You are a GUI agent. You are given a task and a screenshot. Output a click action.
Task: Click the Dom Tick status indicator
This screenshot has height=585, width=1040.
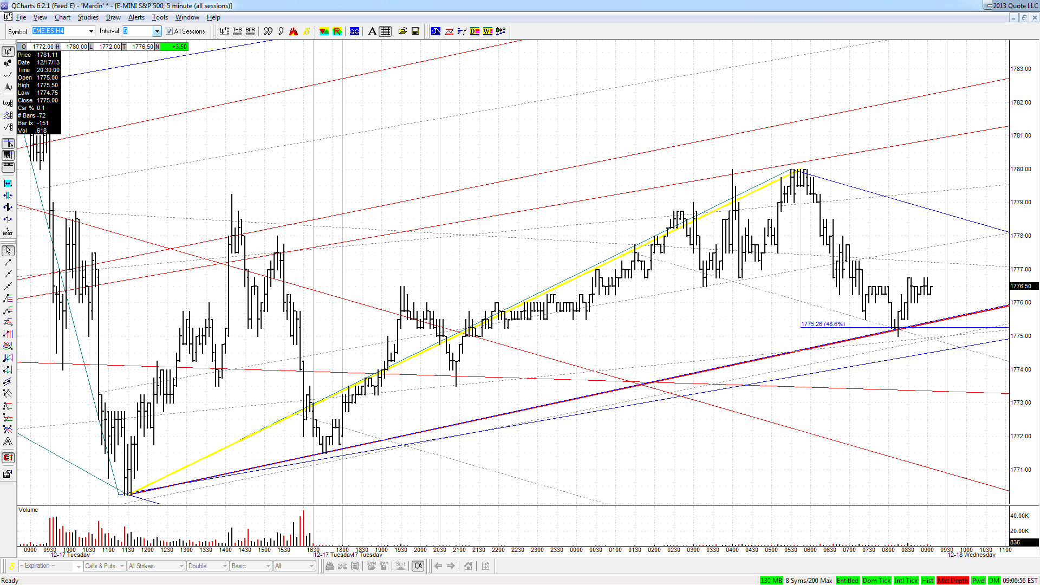tap(876, 581)
